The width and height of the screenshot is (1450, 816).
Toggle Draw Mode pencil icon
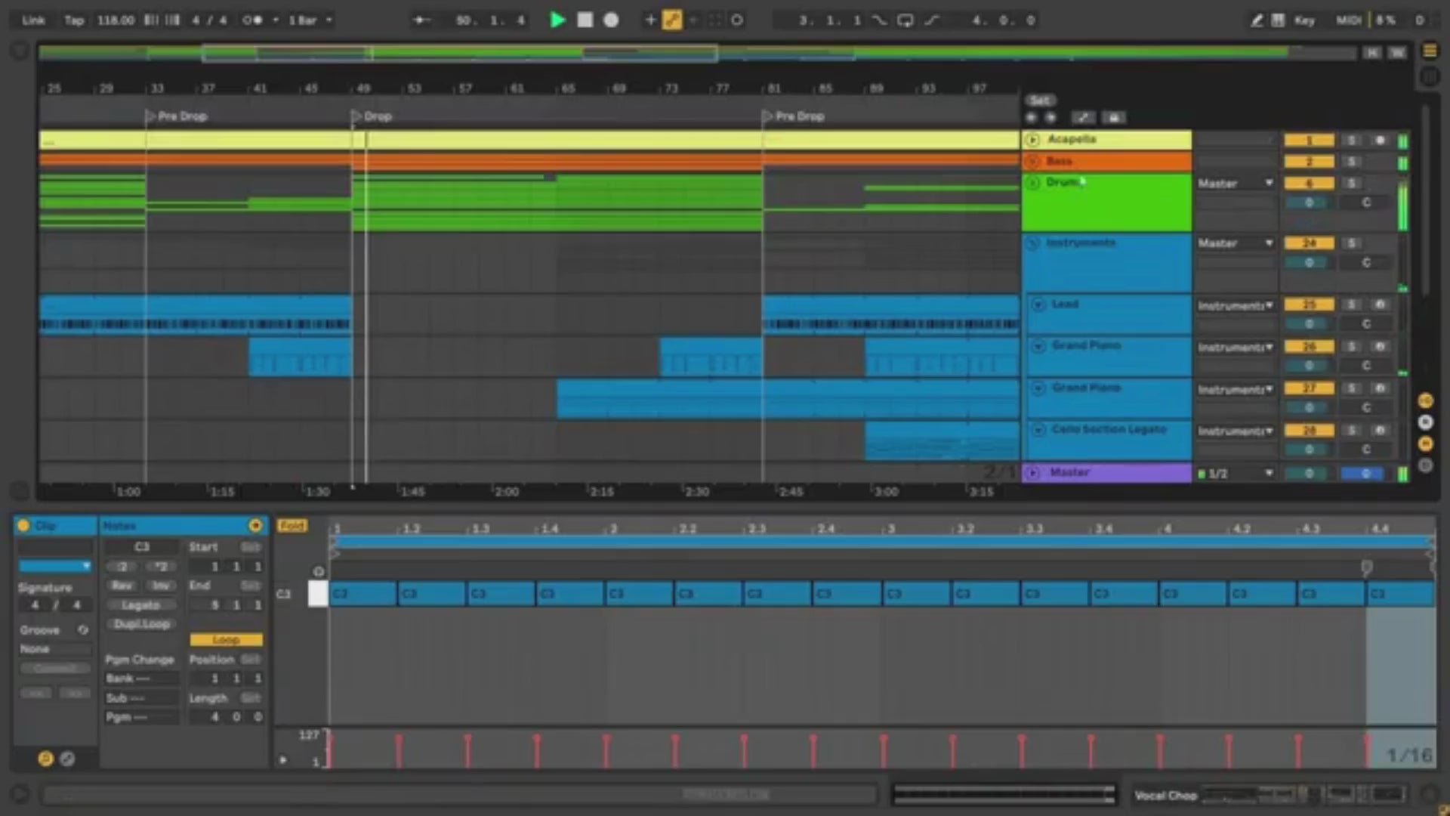(1256, 20)
